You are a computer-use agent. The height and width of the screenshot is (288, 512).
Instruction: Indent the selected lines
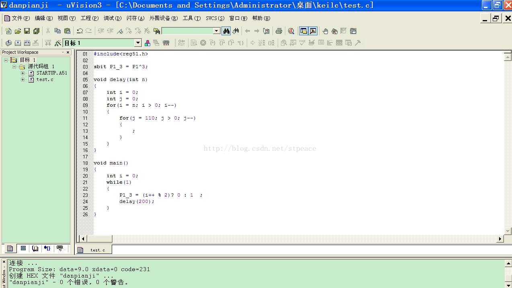101,31
